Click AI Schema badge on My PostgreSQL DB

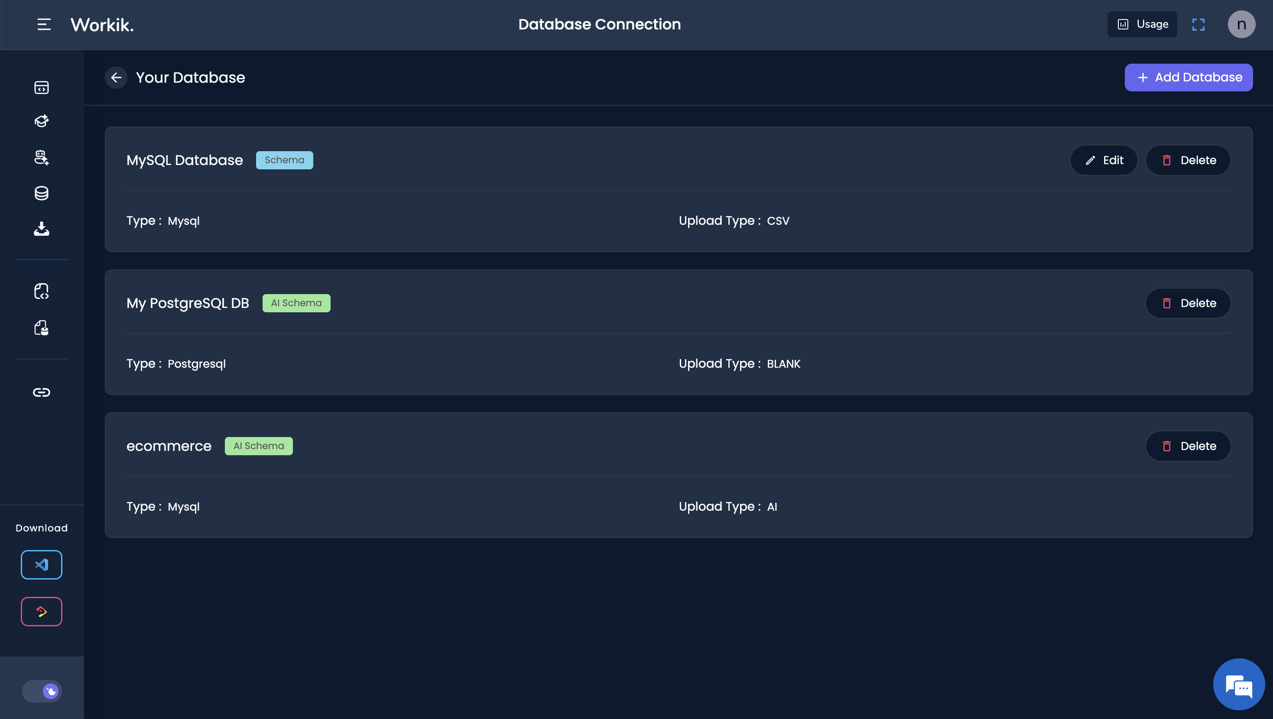coord(296,303)
